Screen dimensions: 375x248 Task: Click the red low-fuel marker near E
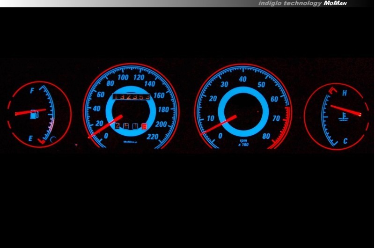[x=41, y=139]
